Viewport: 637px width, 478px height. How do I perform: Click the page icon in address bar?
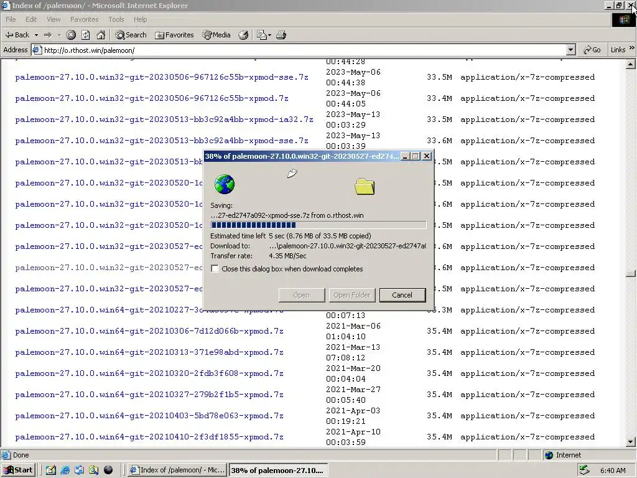pyautogui.click(x=37, y=50)
